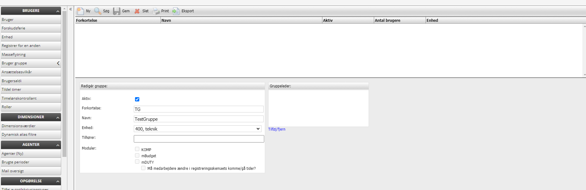Image resolution: width=586 pixels, height=190 pixels.
Task: Click the sidebar vertical scrollbar
Action: point(65,83)
